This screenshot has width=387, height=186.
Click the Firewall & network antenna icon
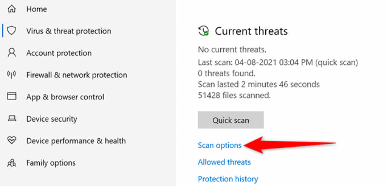click(x=12, y=75)
